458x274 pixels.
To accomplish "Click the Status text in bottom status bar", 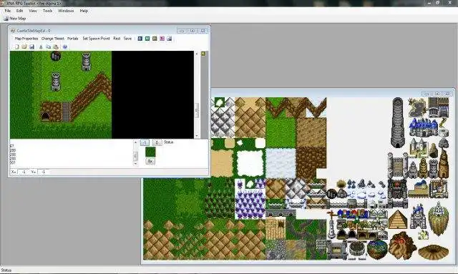I will pos(6,270).
